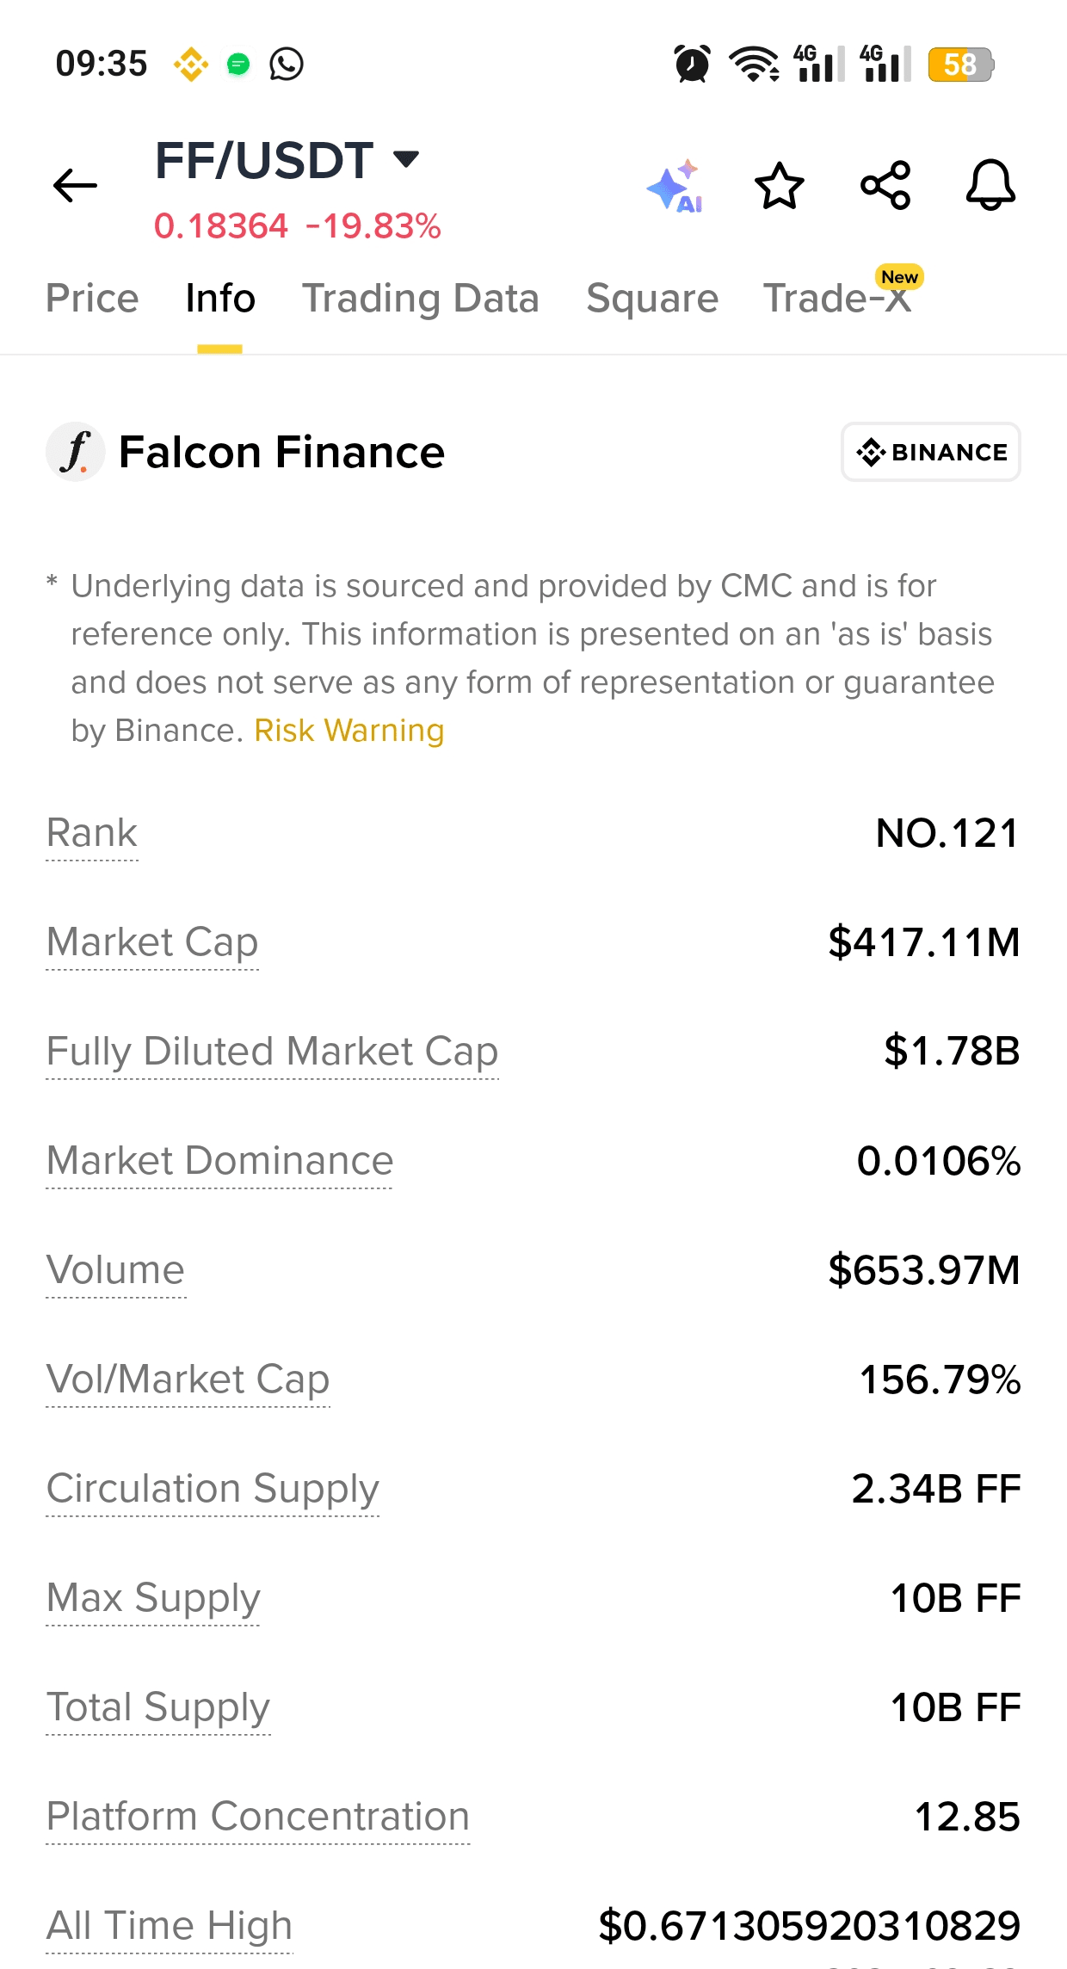The image size is (1067, 1969).
Task: Open price alert bell icon
Action: pyautogui.click(x=990, y=185)
